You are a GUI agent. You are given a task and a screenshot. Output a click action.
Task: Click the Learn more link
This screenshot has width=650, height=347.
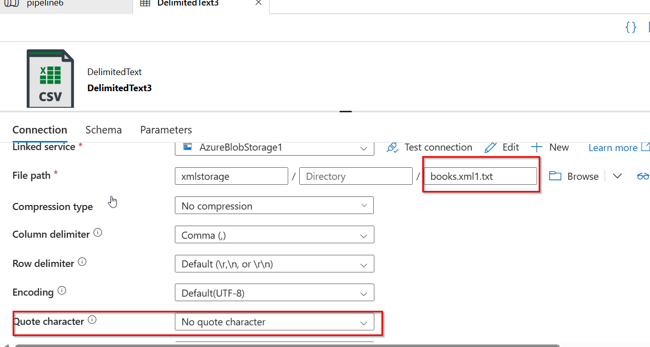[614, 147]
